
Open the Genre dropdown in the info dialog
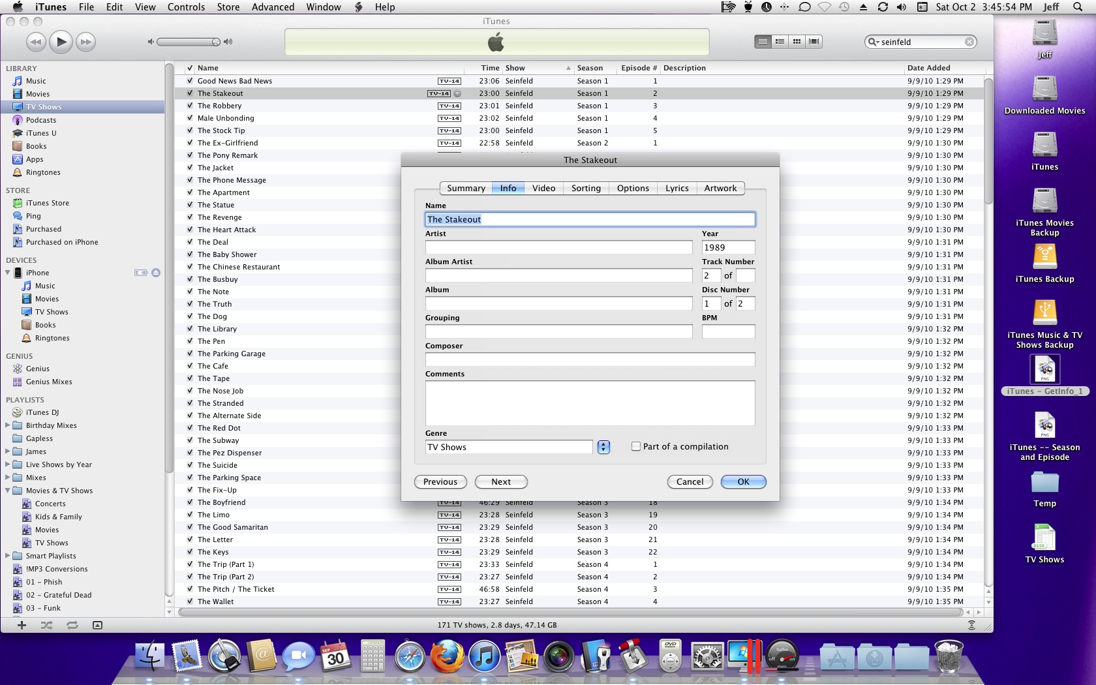click(x=603, y=447)
